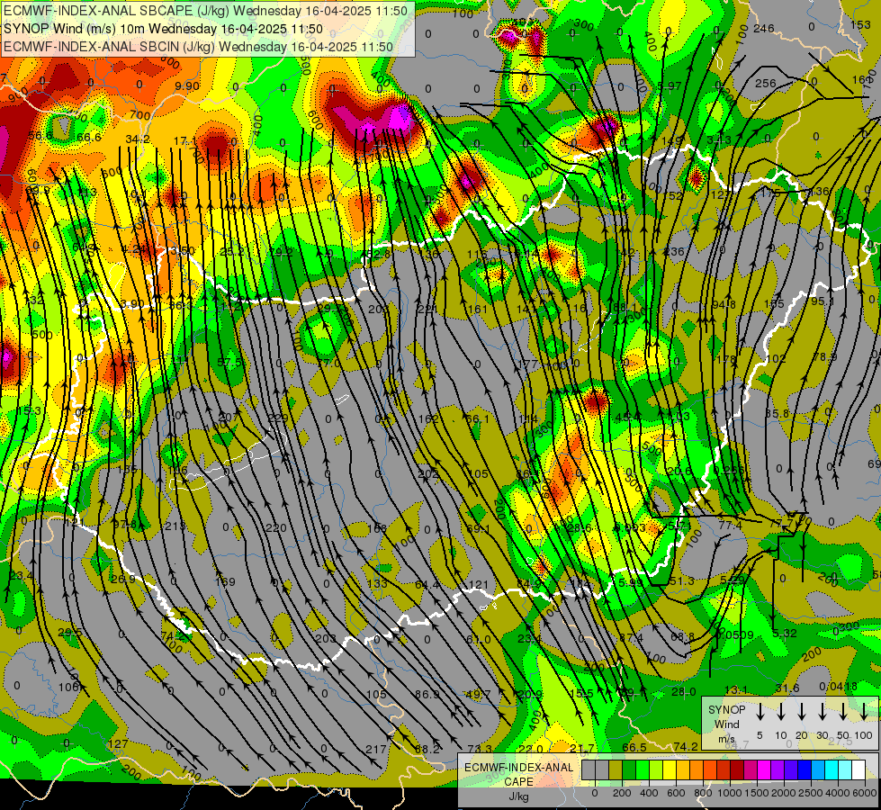Click the '600' label under CAPE colorbar
Screen dimensions: 881x810
click(676, 793)
